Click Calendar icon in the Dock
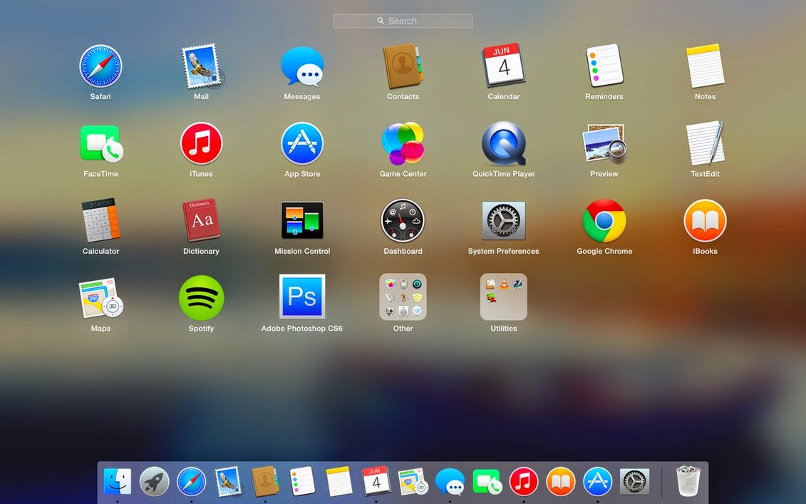 coord(376,481)
